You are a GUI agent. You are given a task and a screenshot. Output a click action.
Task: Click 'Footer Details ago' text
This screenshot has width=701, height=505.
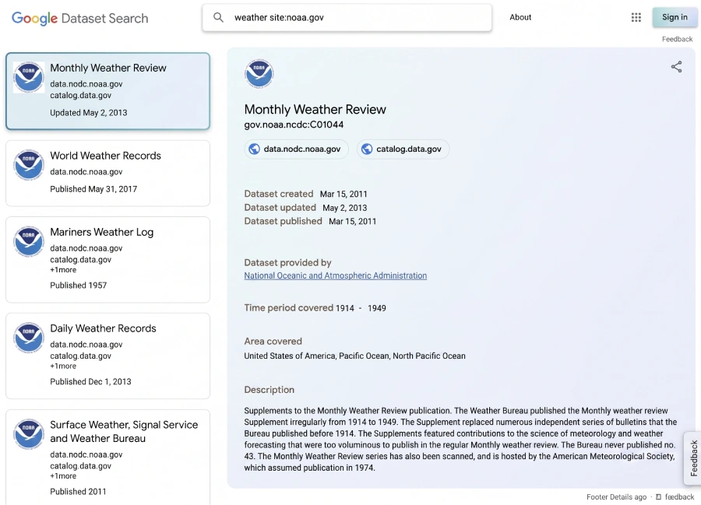tap(617, 497)
